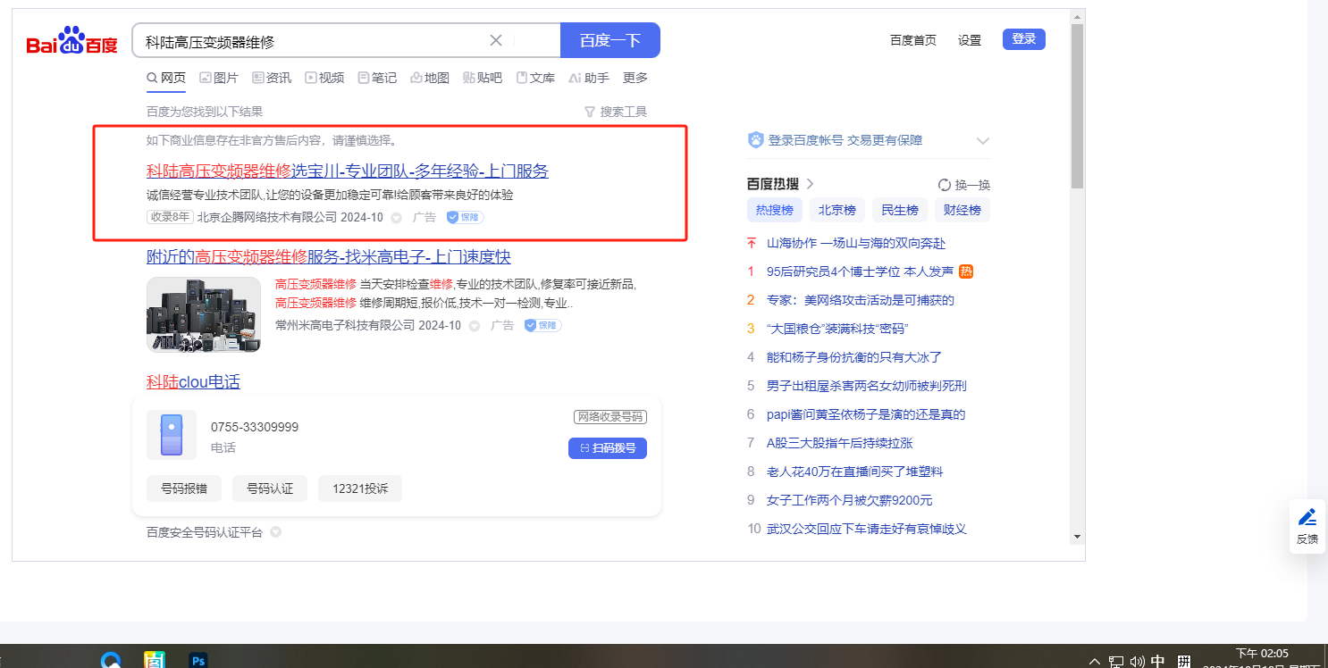Switch to the 地图 tab
Viewport: 1328px width, 668px height.
coord(430,78)
